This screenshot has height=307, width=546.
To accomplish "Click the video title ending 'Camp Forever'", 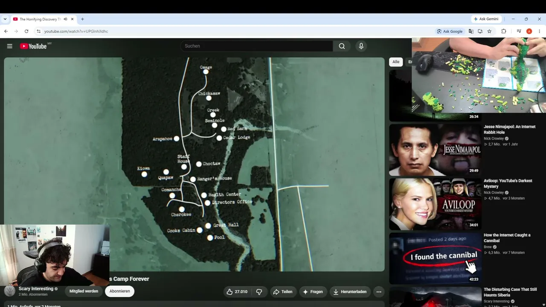I will (x=129, y=279).
